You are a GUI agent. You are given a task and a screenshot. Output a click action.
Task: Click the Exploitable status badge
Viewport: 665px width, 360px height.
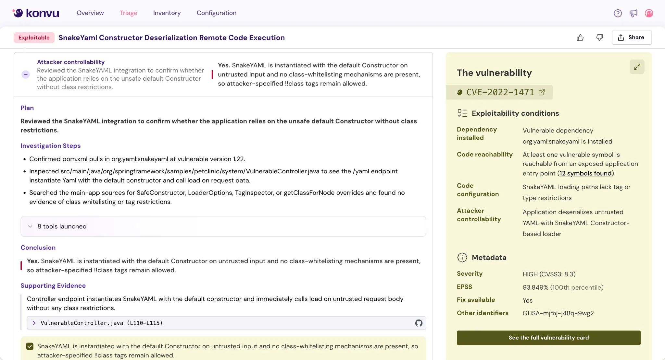pos(34,37)
